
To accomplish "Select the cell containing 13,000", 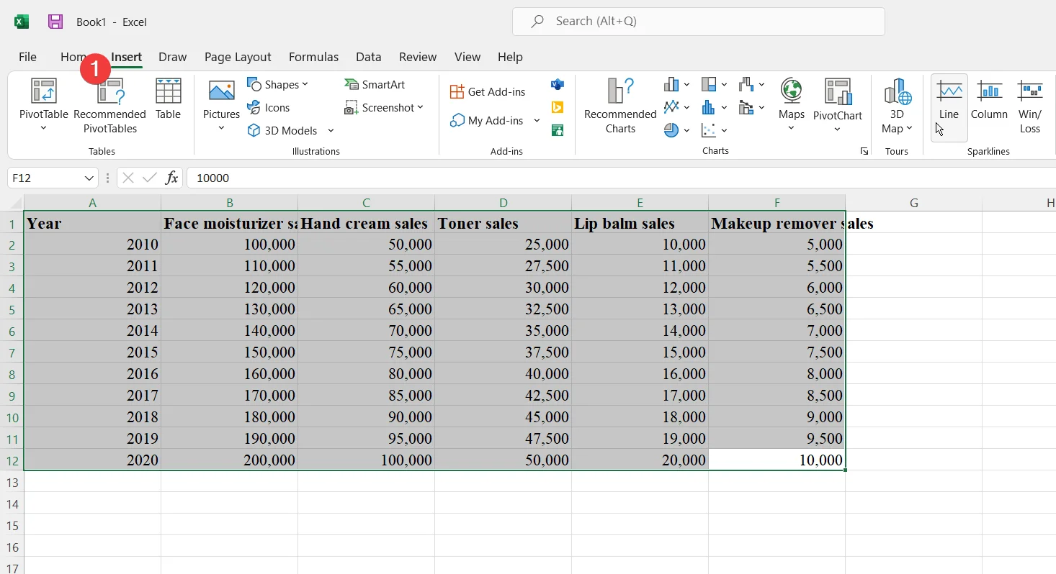I will [x=640, y=309].
